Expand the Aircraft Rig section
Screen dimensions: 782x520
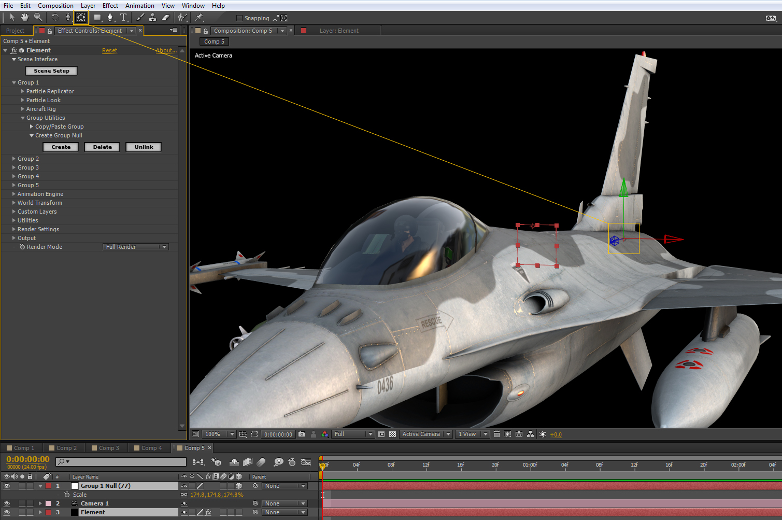point(23,109)
